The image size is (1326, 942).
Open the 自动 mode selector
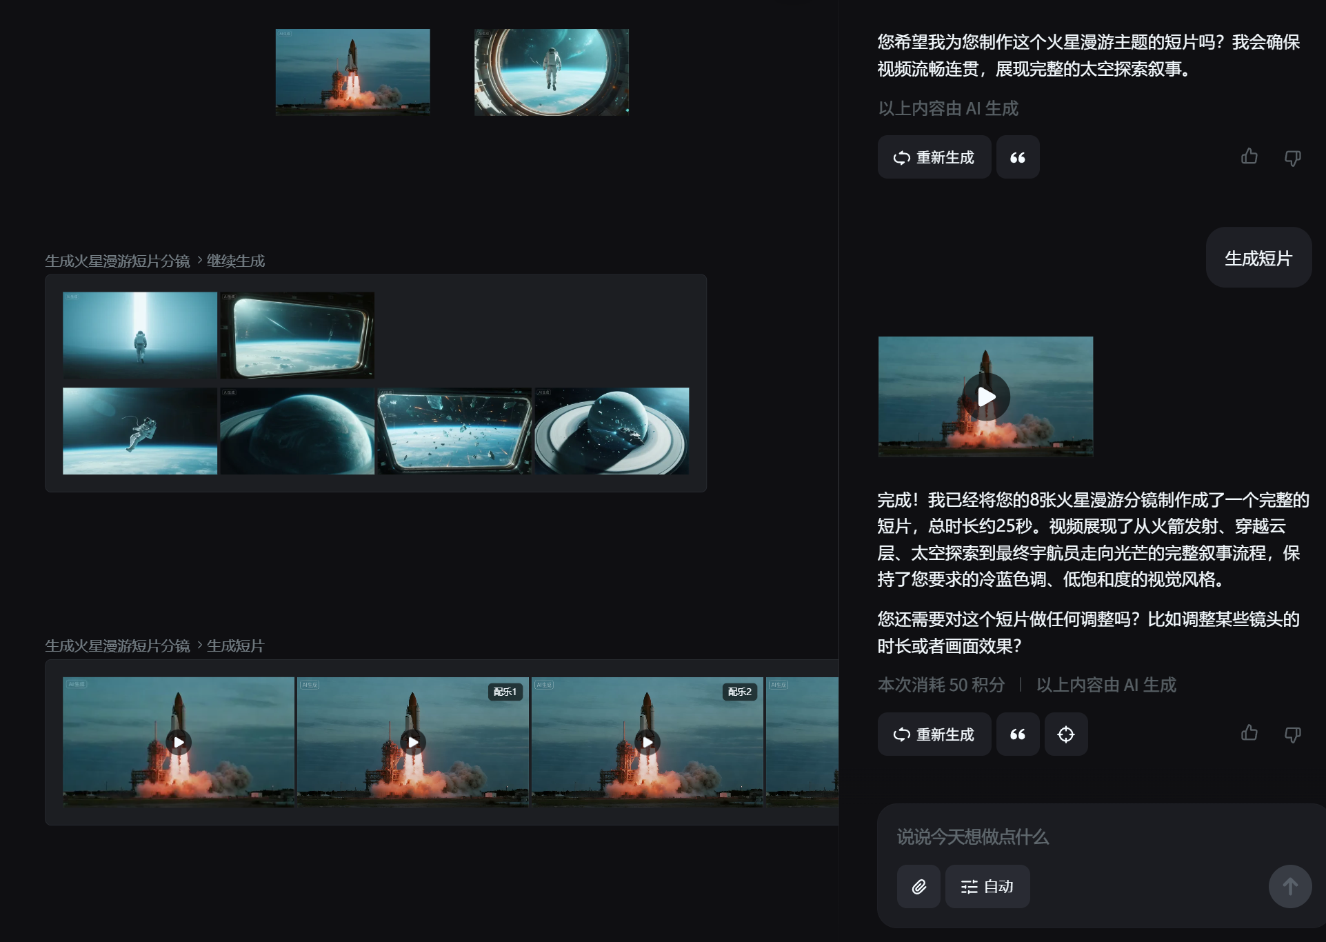987,887
